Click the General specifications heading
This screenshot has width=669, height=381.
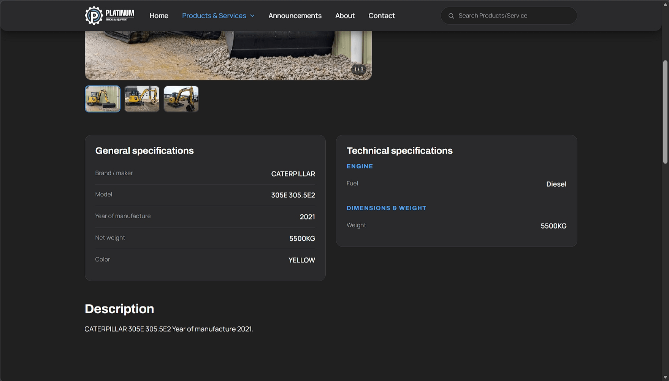pos(144,151)
